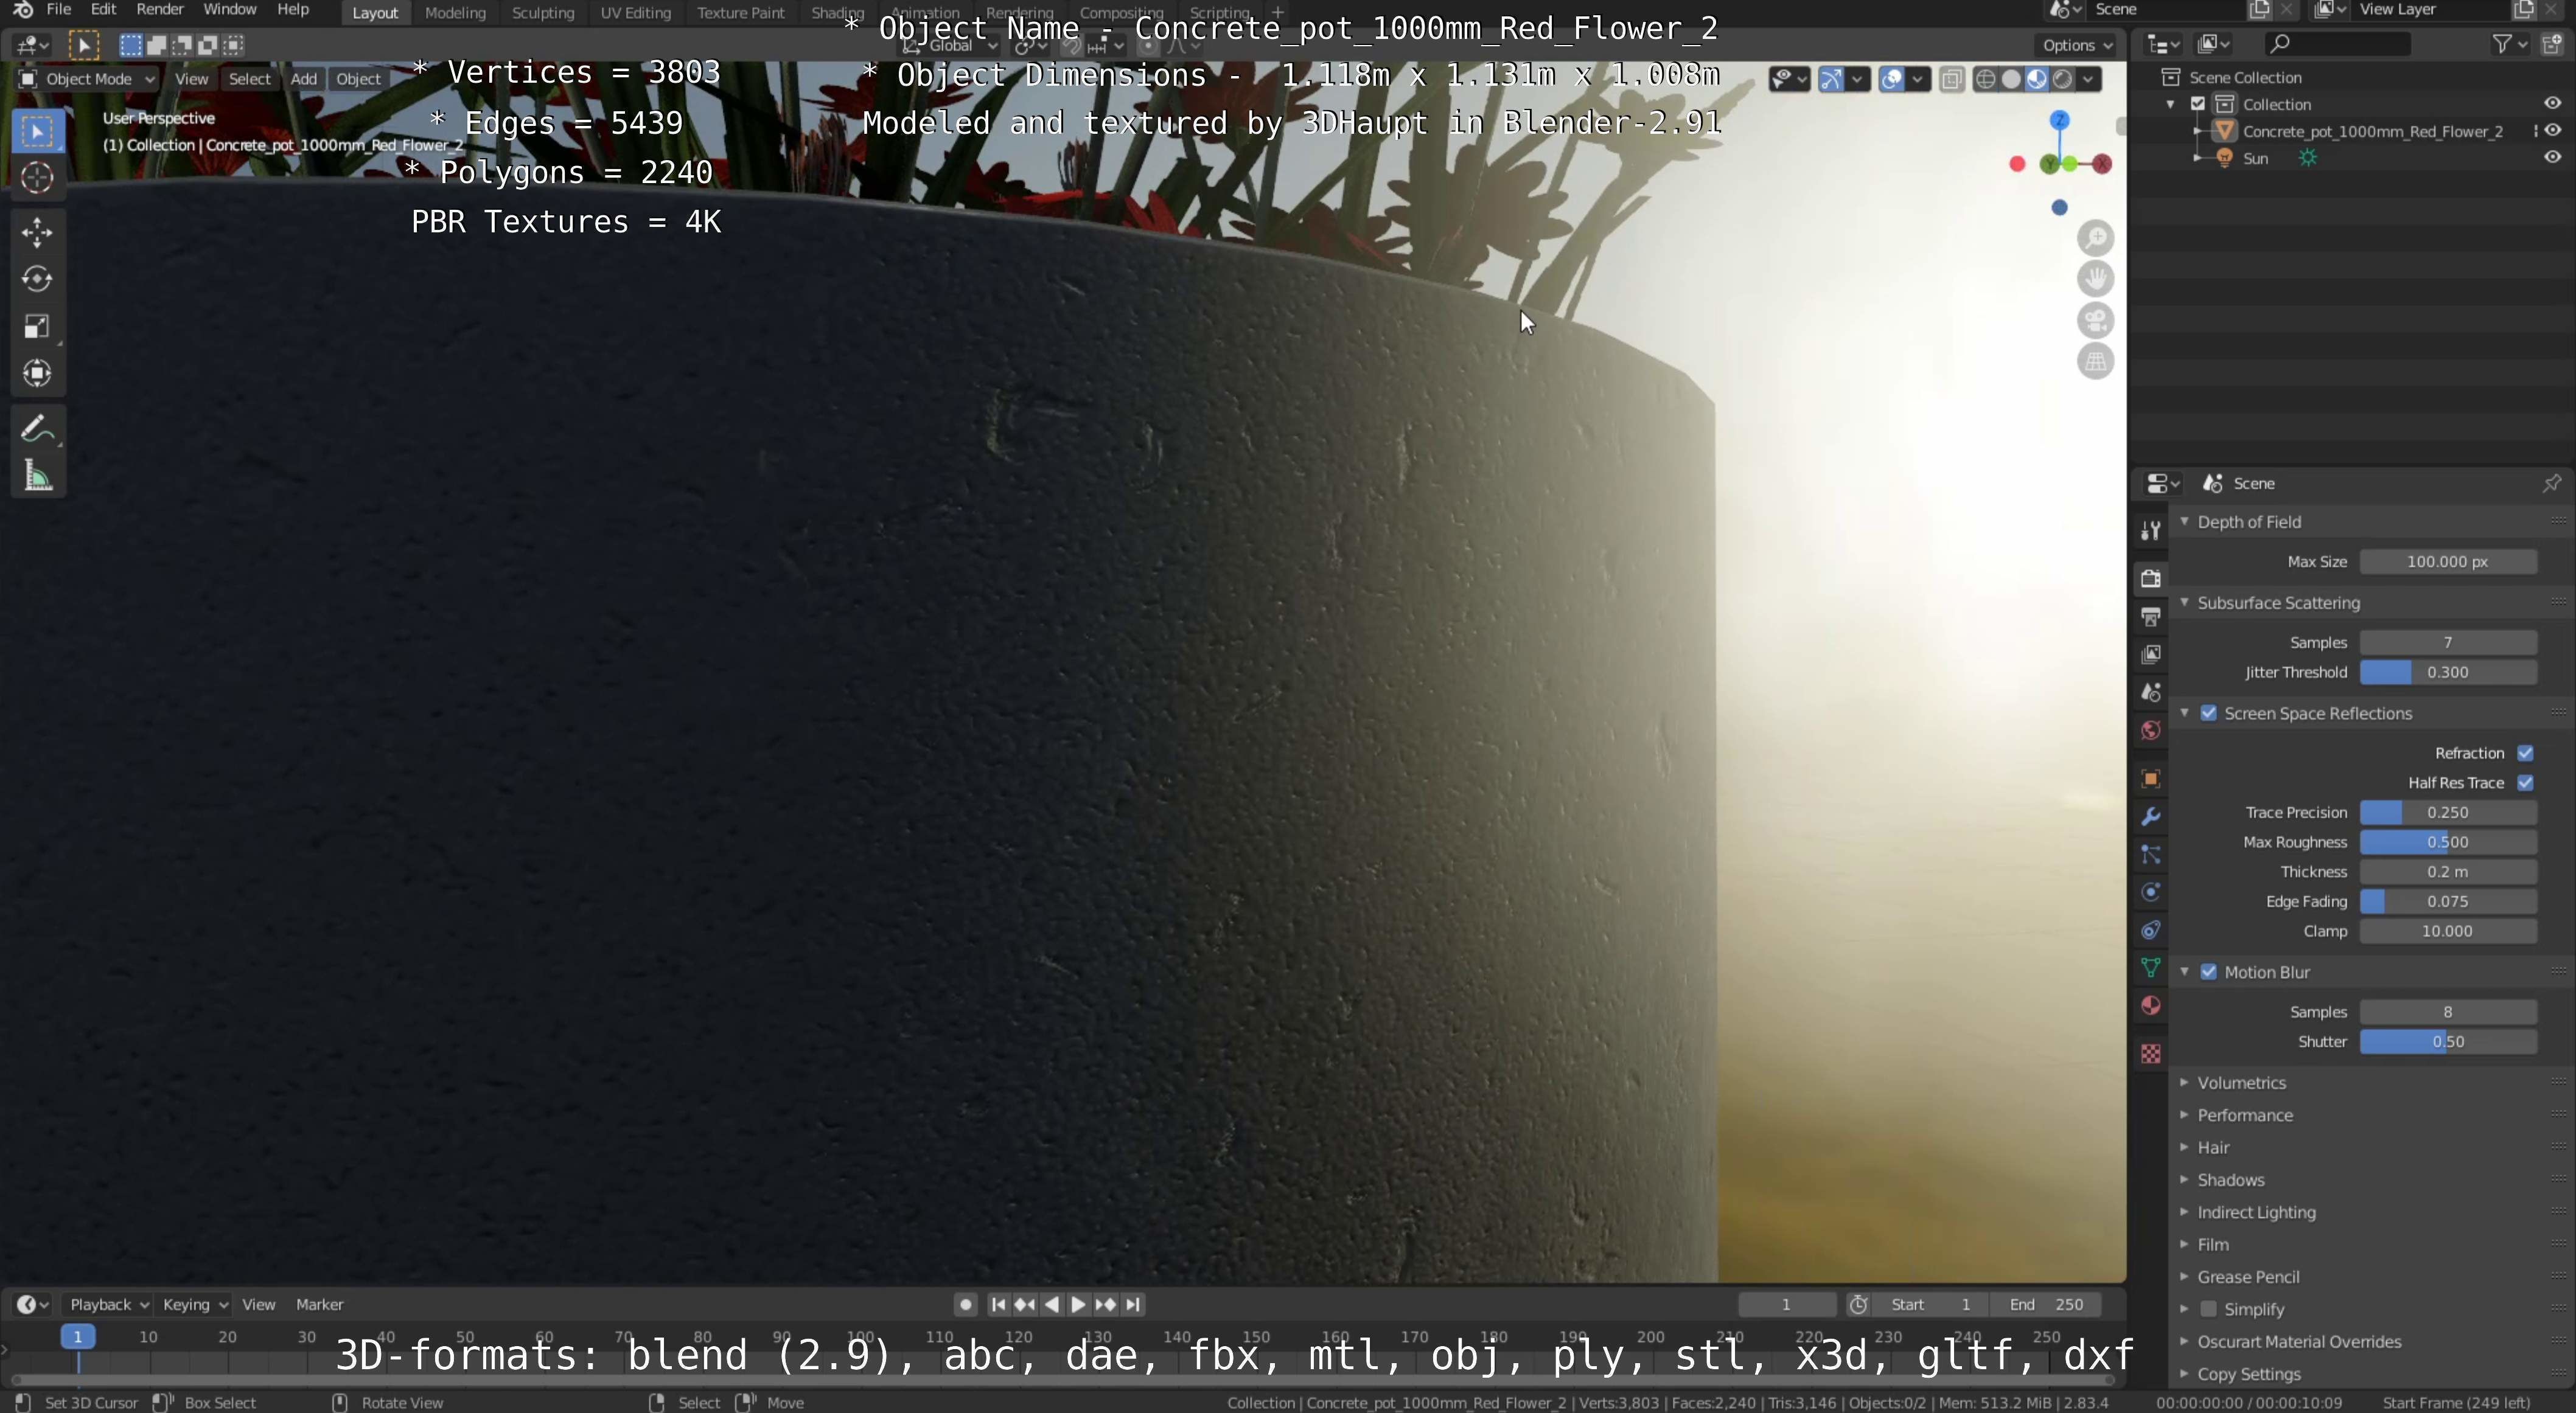Switch to the Sculpting workspace tab
This screenshot has width=2576, height=1413.
tap(542, 13)
